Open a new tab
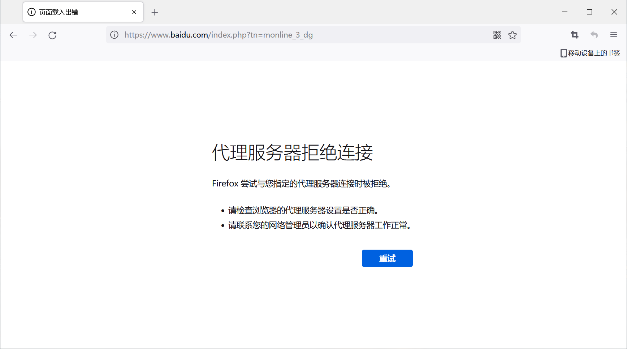Screen dimensions: 627x349 [155, 12]
